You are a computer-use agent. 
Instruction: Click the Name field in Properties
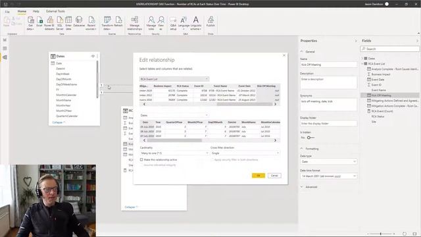(x=329, y=65)
